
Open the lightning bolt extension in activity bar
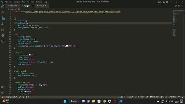pyautogui.click(x=3, y=41)
